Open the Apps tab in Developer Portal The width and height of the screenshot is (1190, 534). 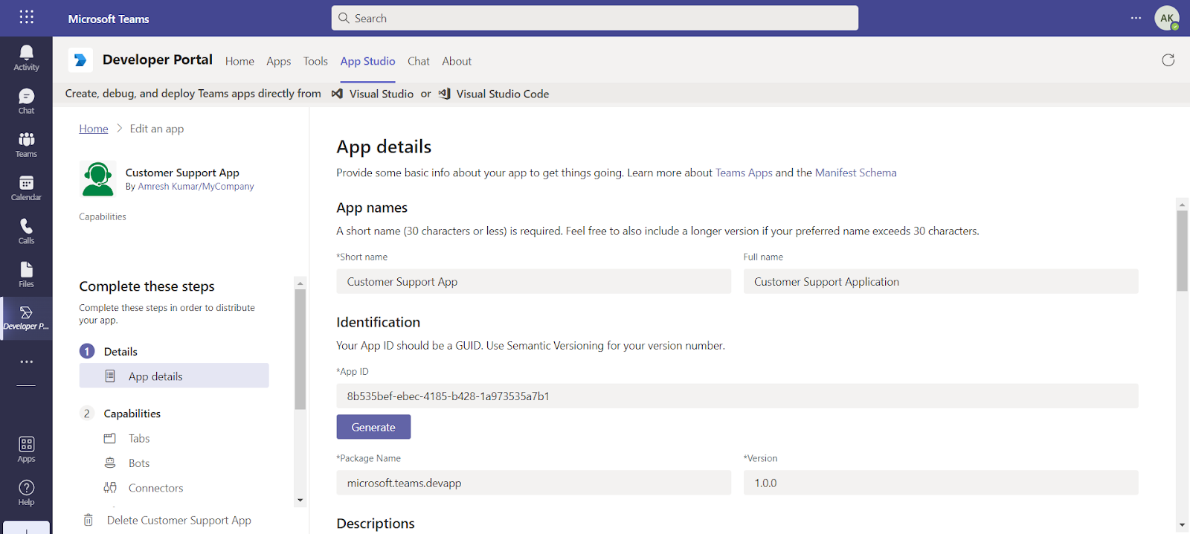279,61
